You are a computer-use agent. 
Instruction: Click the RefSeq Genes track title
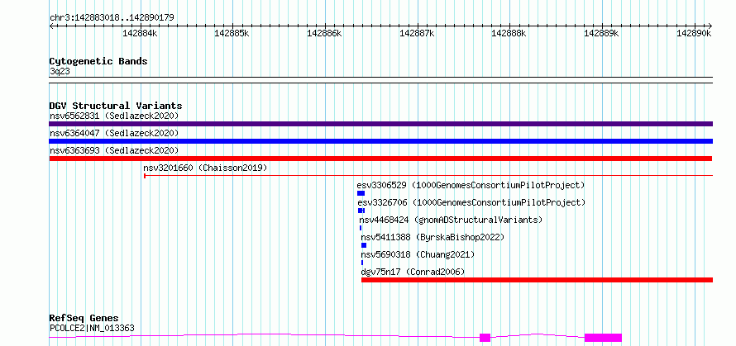pos(84,318)
